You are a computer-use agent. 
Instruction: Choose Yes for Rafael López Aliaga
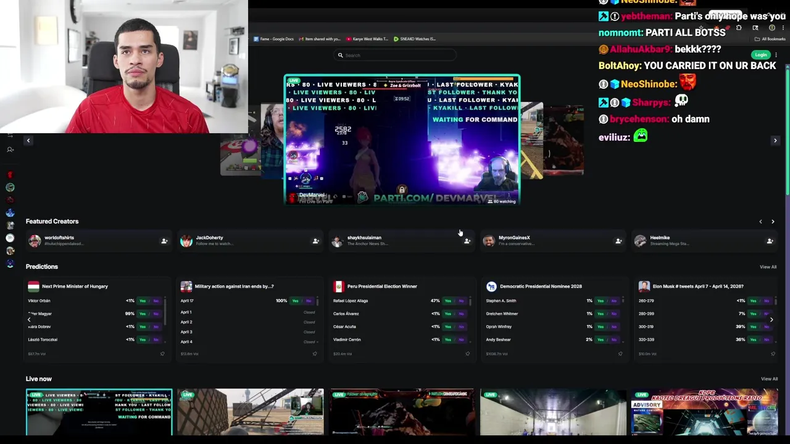tap(448, 301)
